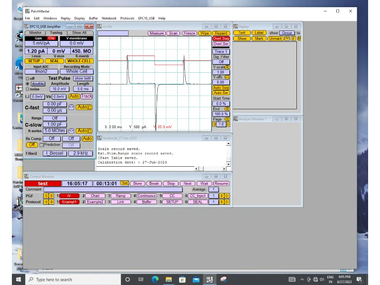Image resolution: width=380 pixels, height=285 pixels.
Task: Click the WHOLE-CELL button
Action: click(79, 61)
